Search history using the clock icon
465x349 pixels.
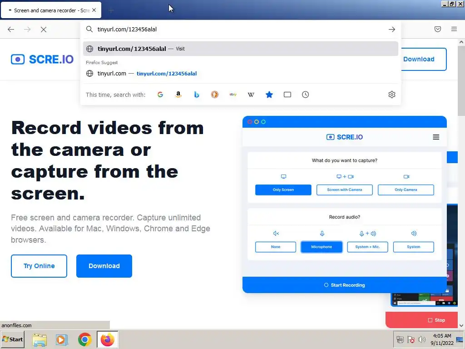tap(306, 95)
